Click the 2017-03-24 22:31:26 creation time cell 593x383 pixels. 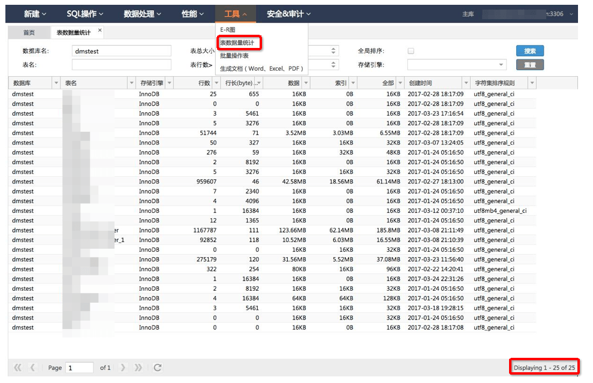pos(435,279)
